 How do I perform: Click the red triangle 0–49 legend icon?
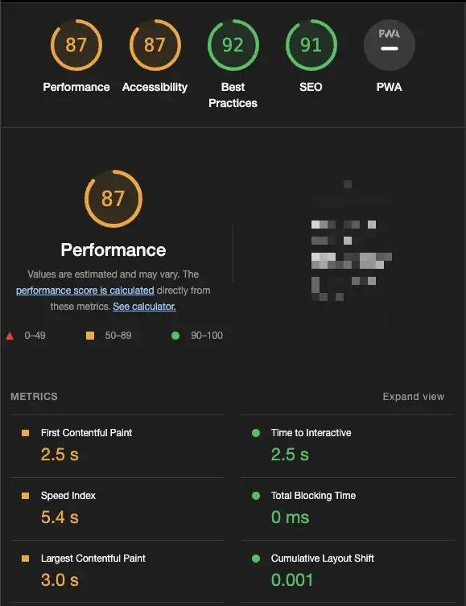[10, 336]
